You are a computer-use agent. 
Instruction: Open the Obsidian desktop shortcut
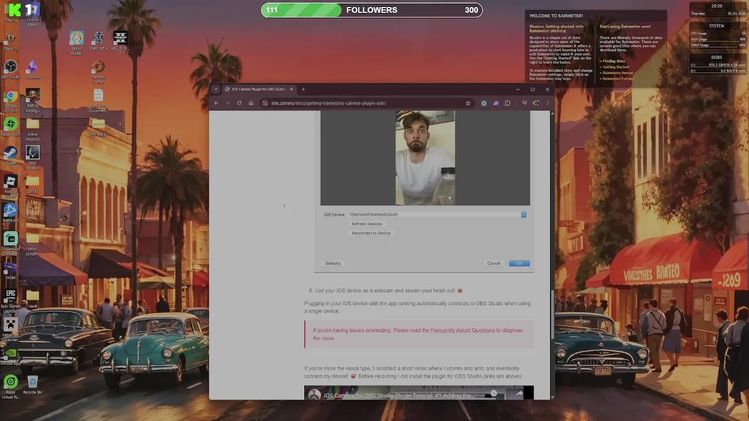[x=33, y=70]
